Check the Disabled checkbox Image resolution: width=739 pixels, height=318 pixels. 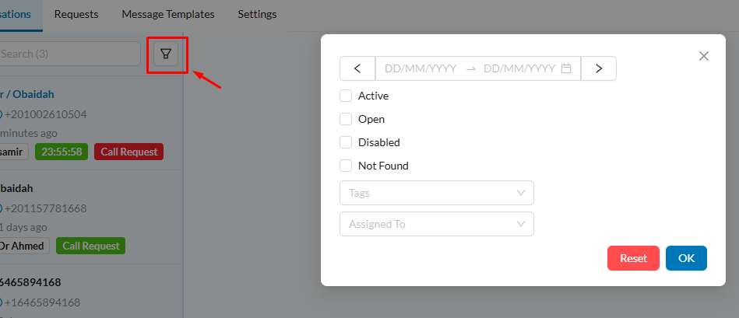[346, 142]
